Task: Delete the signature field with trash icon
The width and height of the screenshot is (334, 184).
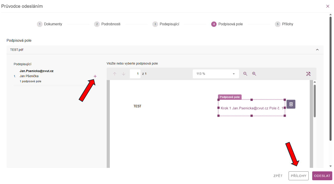Action: tap(291, 104)
